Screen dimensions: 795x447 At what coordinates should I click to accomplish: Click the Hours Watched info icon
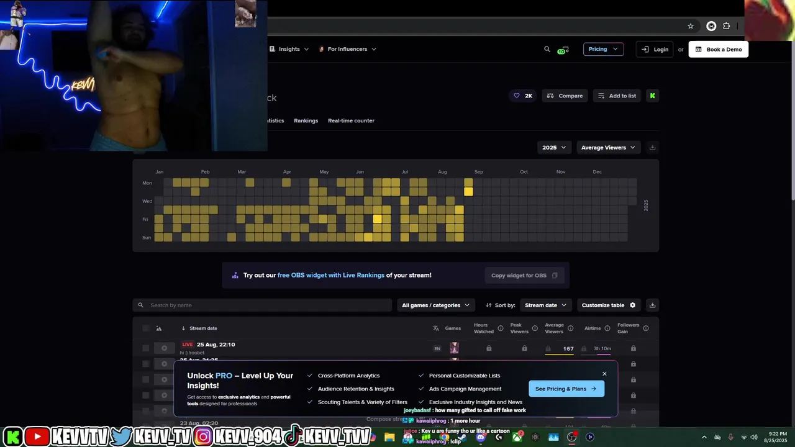pos(500,328)
